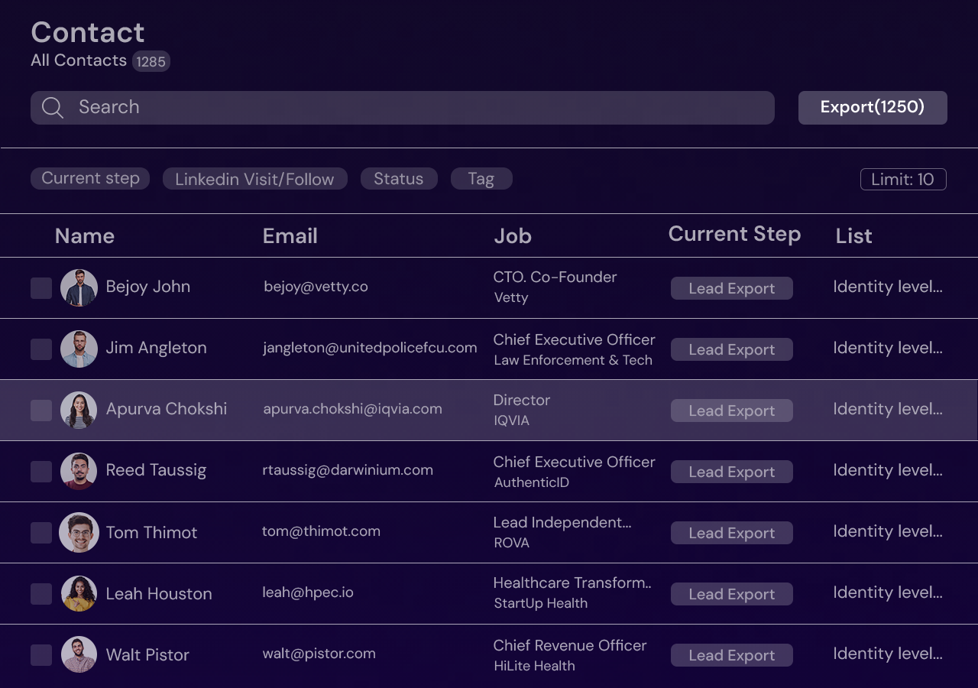
Task: Select Reed Taussig's row checkbox
Action: 41,472
